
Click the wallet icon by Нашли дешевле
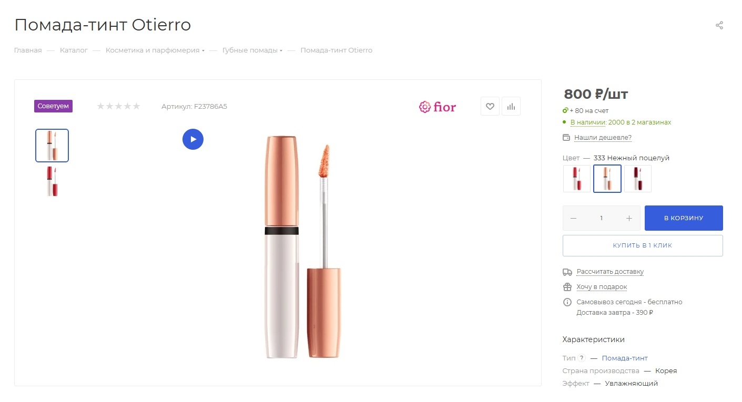pyautogui.click(x=566, y=138)
